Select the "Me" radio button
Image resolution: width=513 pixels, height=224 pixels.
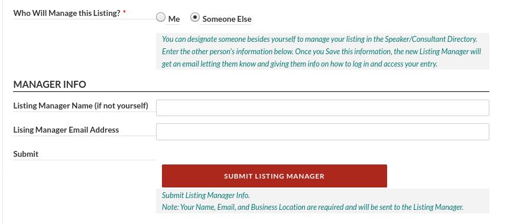[x=161, y=17]
